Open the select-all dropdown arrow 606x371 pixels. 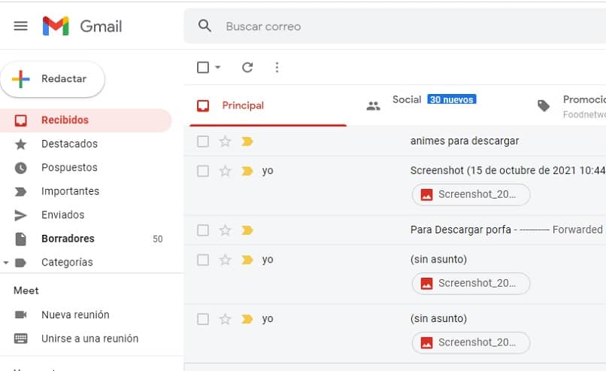tap(217, 67)
